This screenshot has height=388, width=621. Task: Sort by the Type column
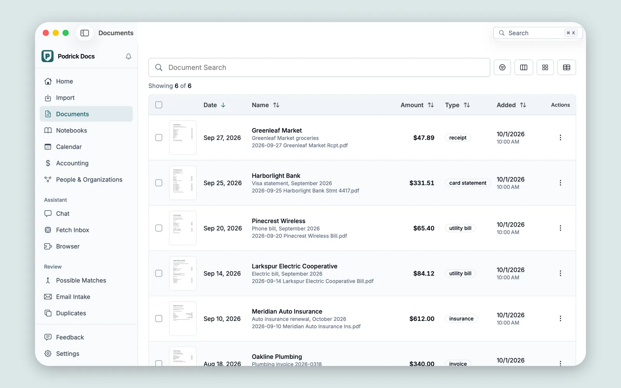tap(457, 105)
